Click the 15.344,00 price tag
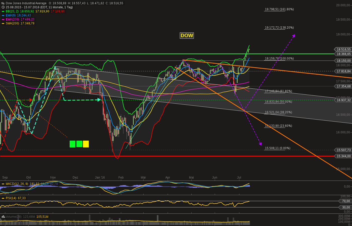The width and height of the screenshot is (352, 226). click(343, 156)
